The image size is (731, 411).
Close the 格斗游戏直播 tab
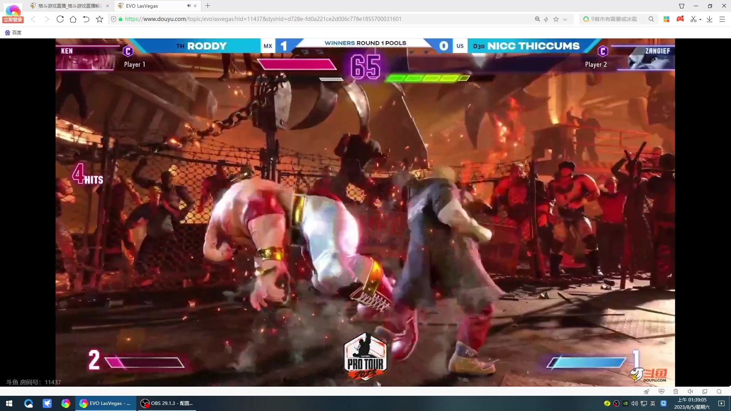pyautogui.click(x=107, y=6)
